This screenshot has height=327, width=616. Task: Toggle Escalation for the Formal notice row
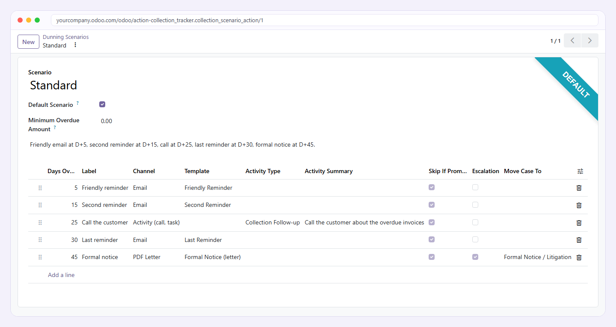(x=475, y=257)
